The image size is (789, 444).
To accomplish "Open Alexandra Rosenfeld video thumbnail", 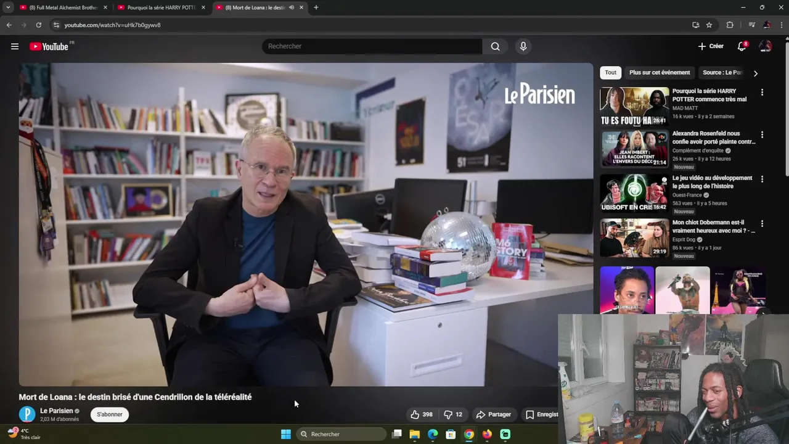I will pyautogui.click(x=634, y=149).
